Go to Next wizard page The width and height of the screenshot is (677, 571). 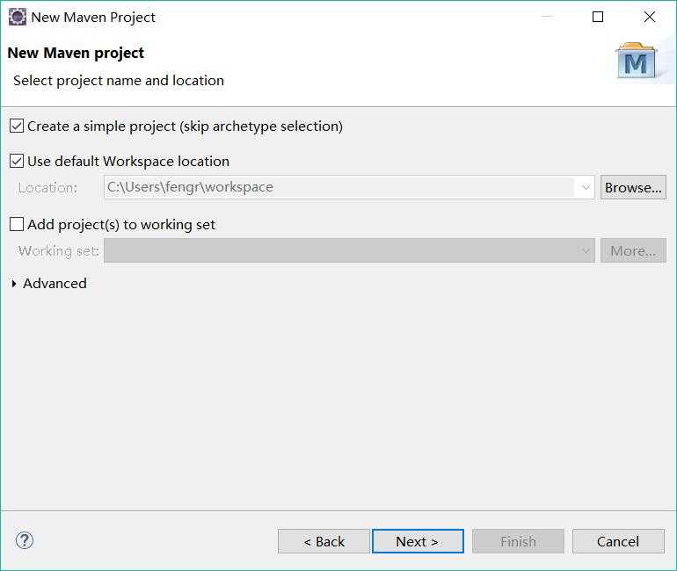pyautogui.click(x=418, y=541)
